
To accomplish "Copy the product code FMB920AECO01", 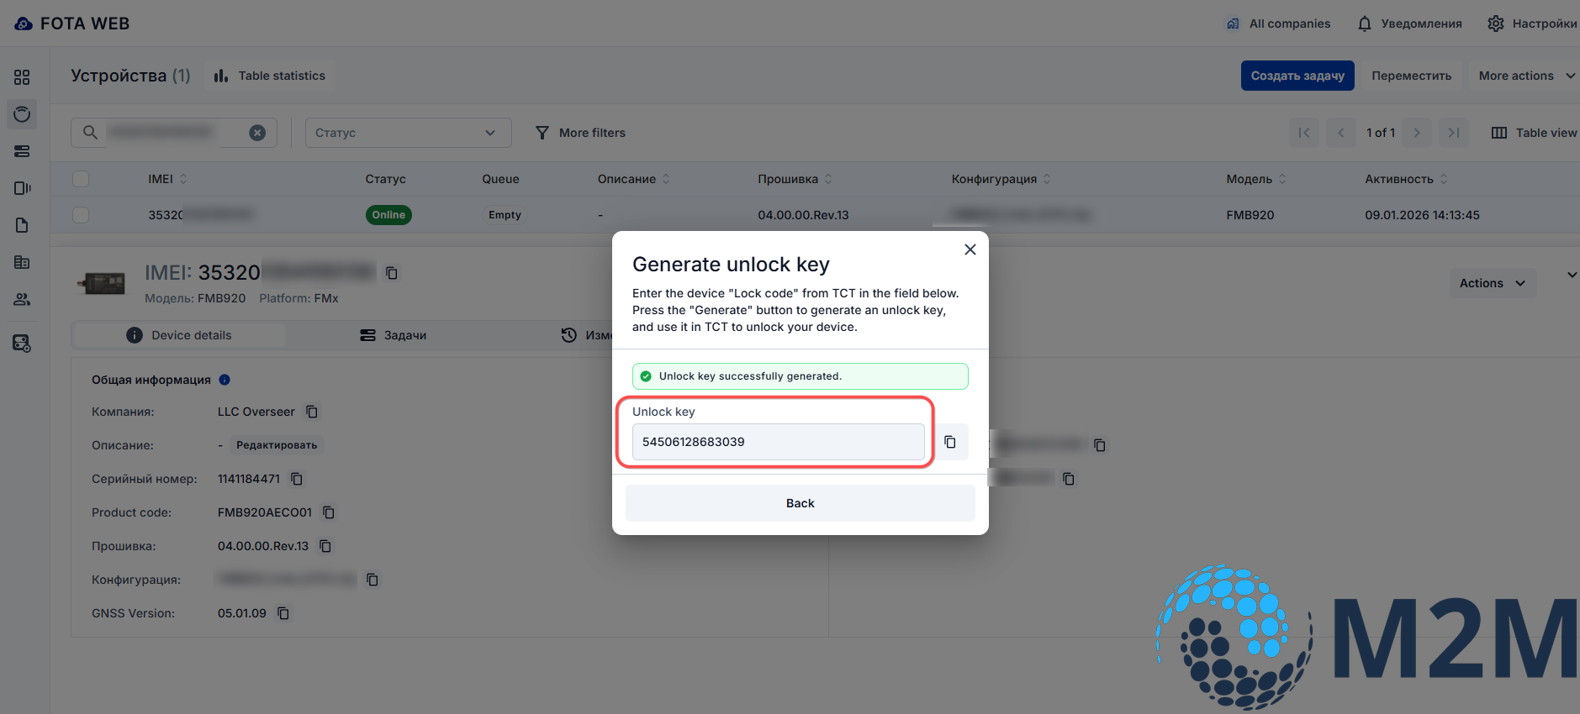I will click(x=329, y=512).
